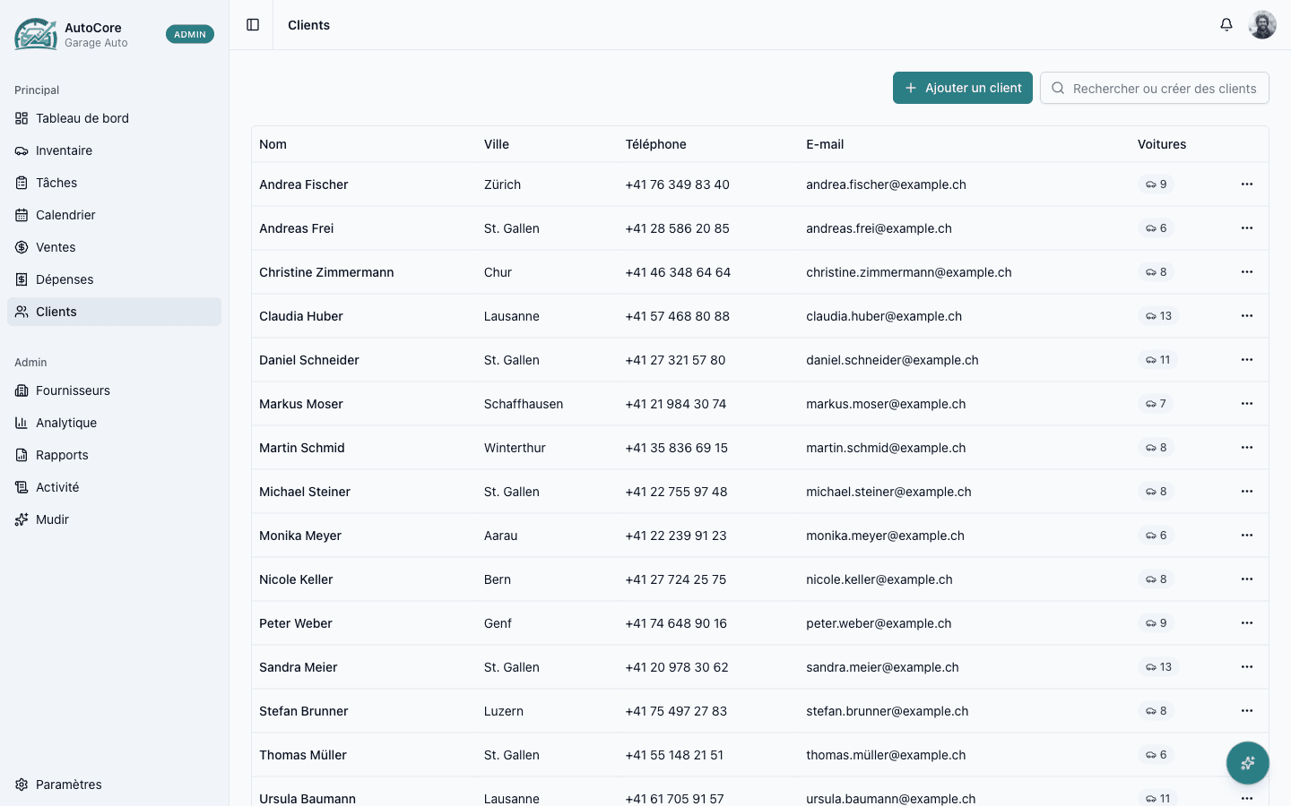Open the three-dot menu for Peter Weber
1291x806 pixels.
tap(1246, 623)
